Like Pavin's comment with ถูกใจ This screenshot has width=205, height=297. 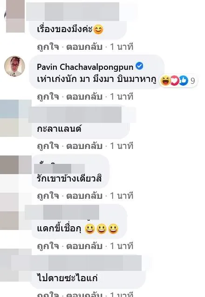click(x=48, y=97)
